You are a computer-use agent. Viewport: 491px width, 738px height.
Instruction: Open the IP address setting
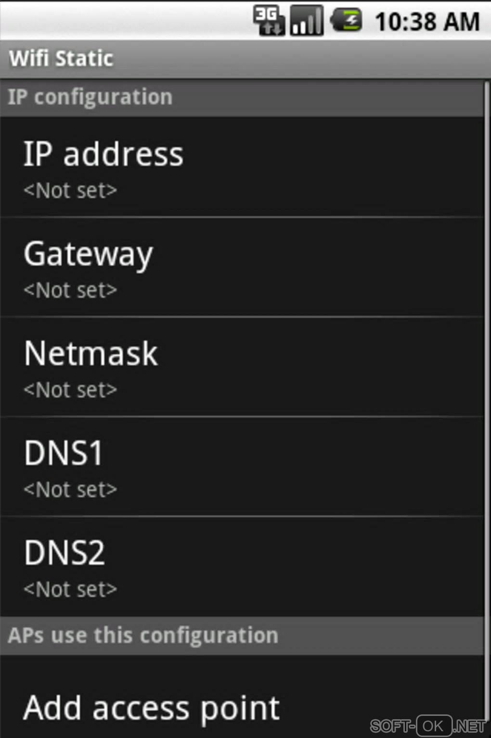(241, 167)
